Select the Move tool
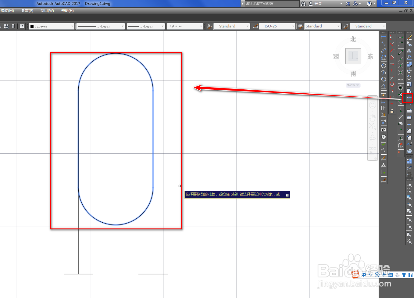414x298 pixels. [x=409, y=71]
